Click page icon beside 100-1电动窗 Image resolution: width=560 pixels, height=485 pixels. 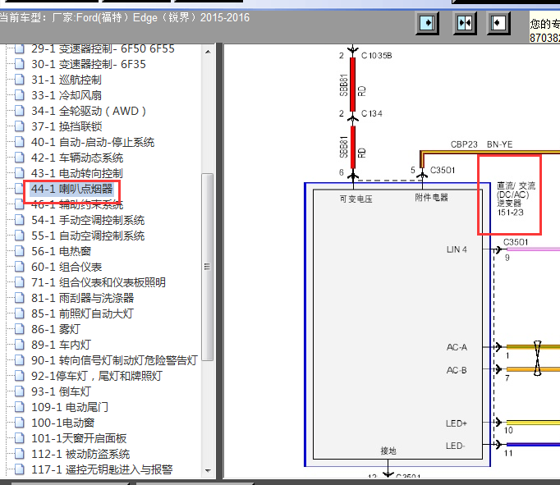pos(19,423)
